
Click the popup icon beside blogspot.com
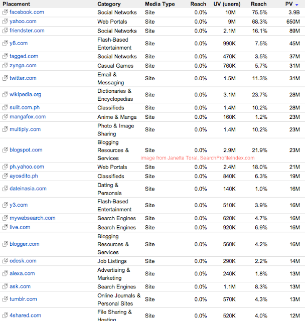[5, 150]
